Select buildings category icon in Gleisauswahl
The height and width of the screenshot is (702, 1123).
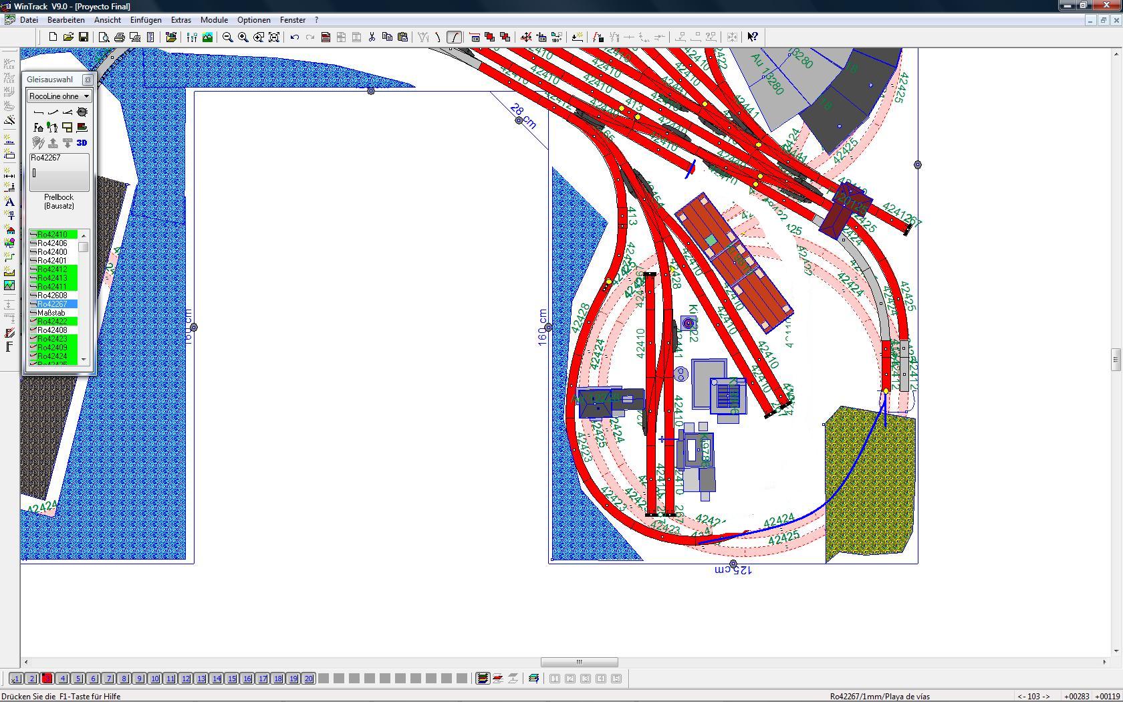(x=39, y=128)
